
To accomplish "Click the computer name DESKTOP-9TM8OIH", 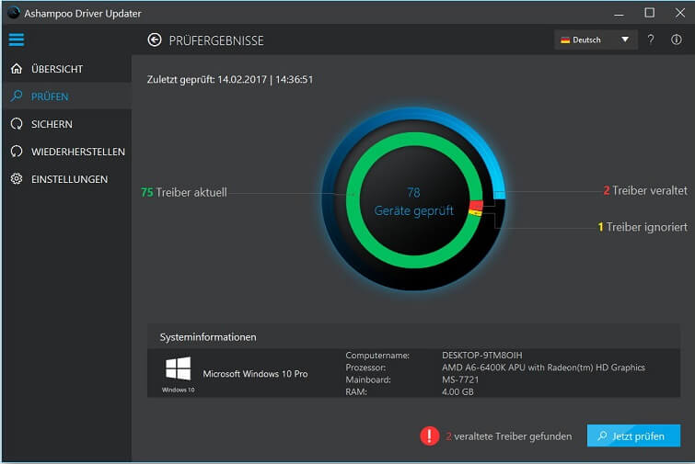I will pyautogui.click(x=481, y=356).
